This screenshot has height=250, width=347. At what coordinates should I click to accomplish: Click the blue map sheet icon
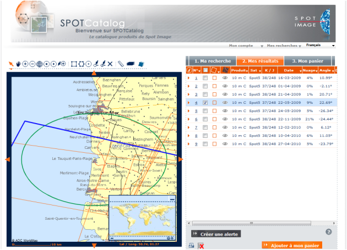pyautogui.click(x=141, y=64)
